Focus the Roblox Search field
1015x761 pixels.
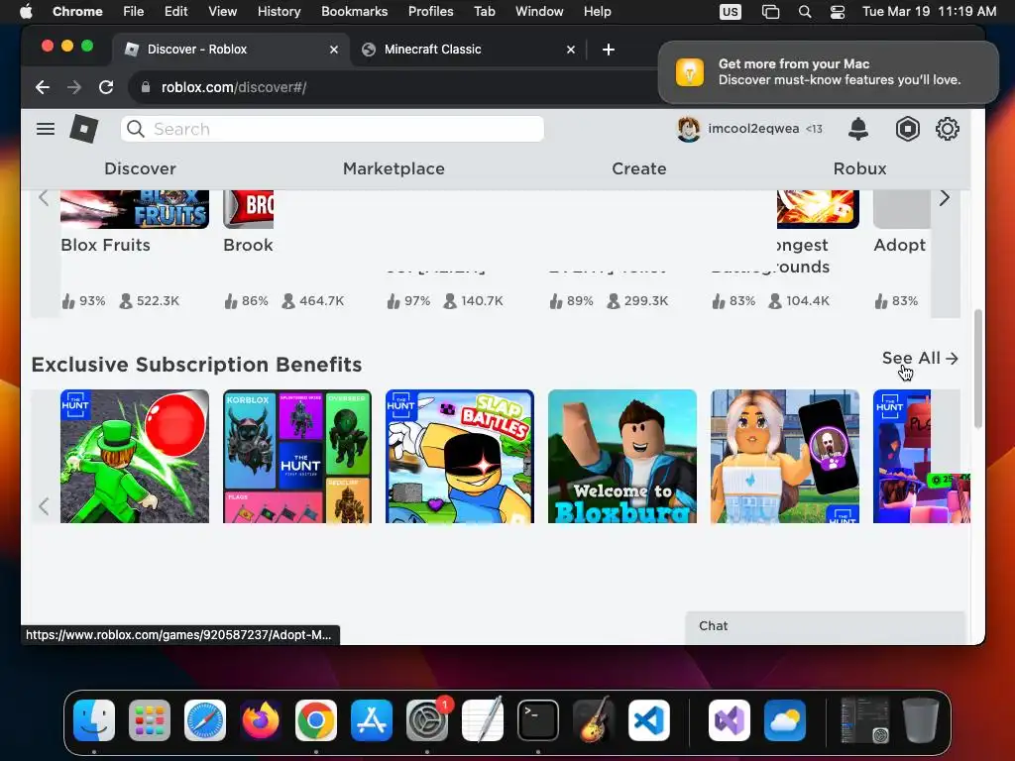click(x=332, y=129)
